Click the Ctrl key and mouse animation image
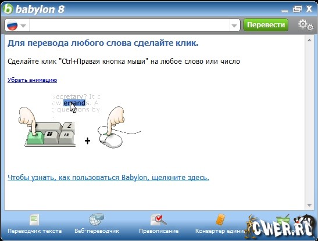The width and height of the screenshot is (318, 241). click(x=80, y=121)
